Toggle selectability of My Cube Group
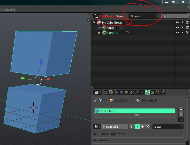 point(183,22)
